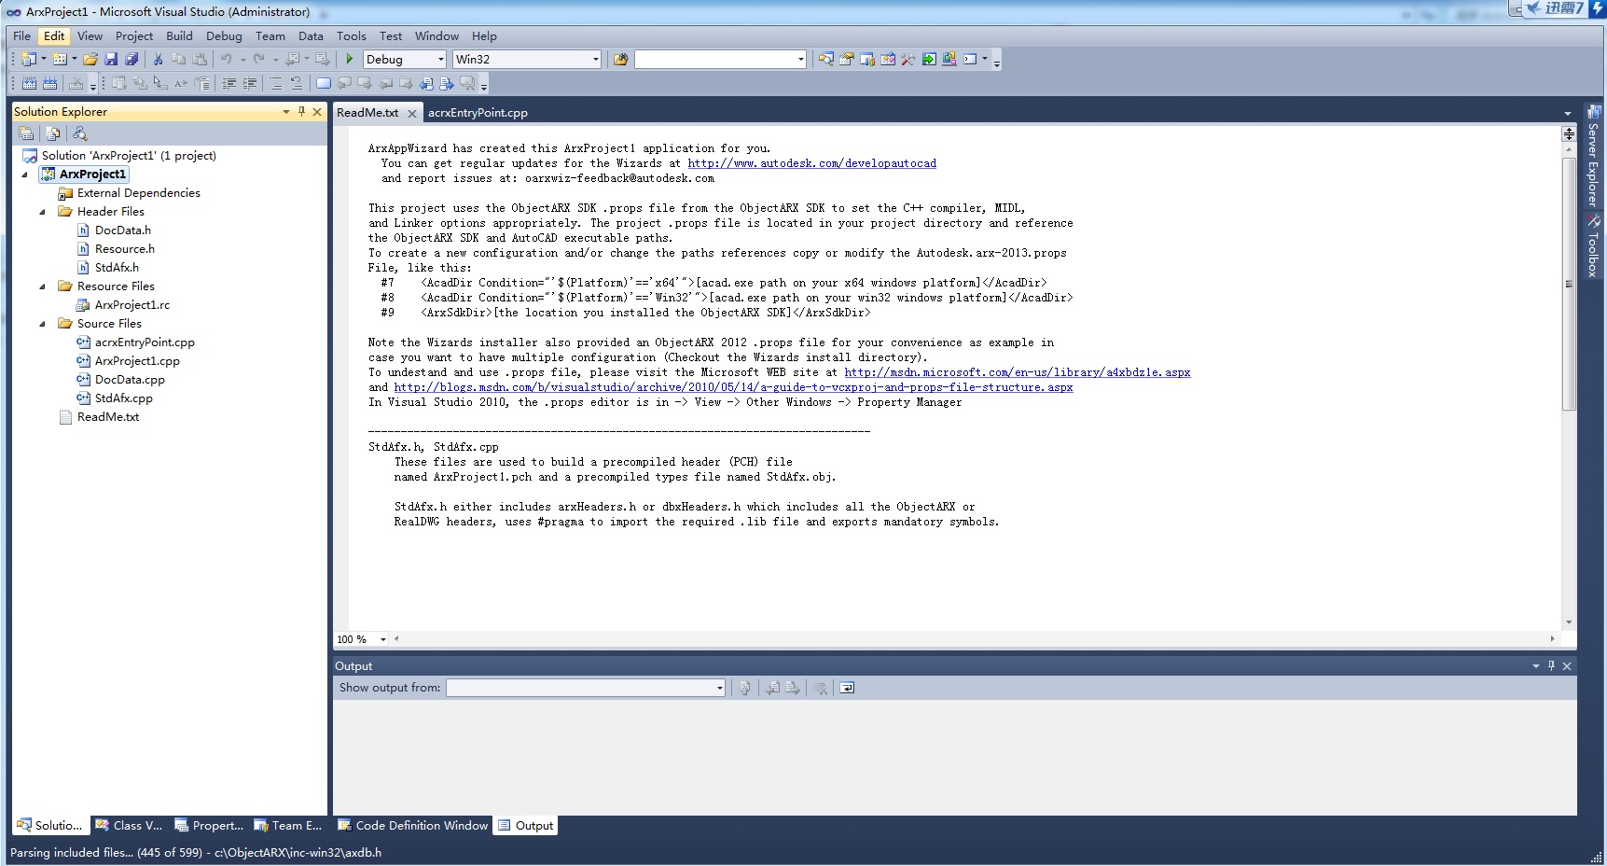The height and width of the screenshot is (866, 1607).
Task: Select DocData.h in Header Files
Action: click(122, 230)
